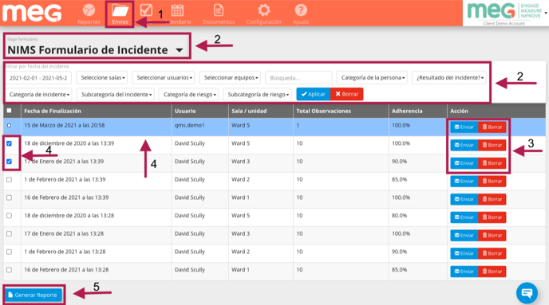Click Enviar on 16 de Febrero 13:28 row
This screenshot has height=305, width=549.
click(x=464, y=272)
